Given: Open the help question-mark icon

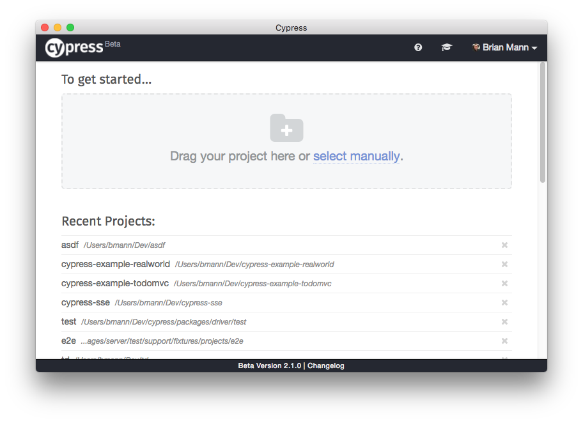Looking at the screenshot, I should click(418, 47).
